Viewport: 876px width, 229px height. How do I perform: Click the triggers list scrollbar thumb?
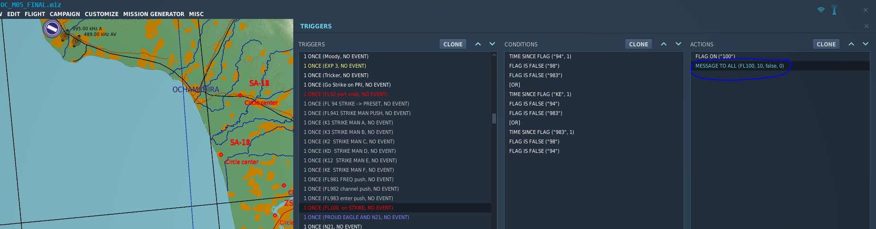pos(494,118)
